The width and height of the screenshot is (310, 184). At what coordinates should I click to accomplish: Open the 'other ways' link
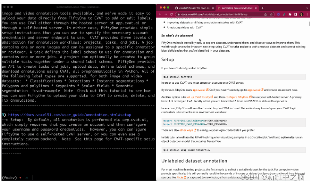click(188, 130)
